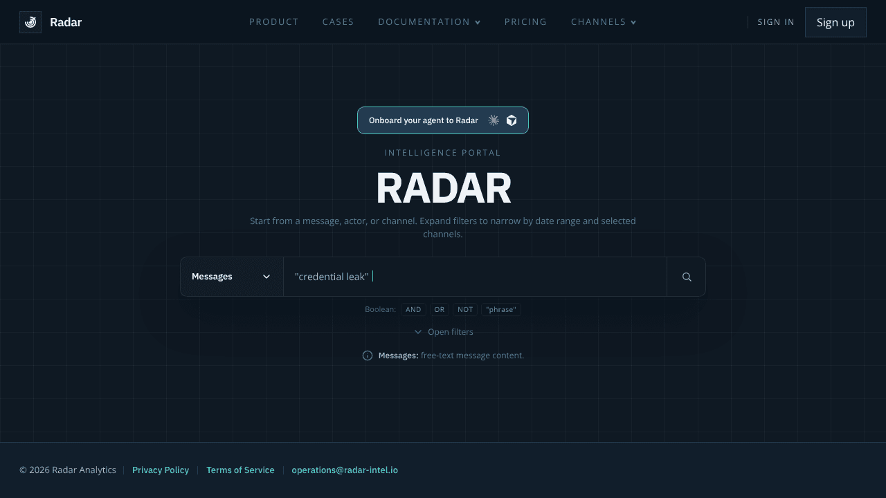
Task: Click the Intelligence Portal label
Action: point(443,153)
